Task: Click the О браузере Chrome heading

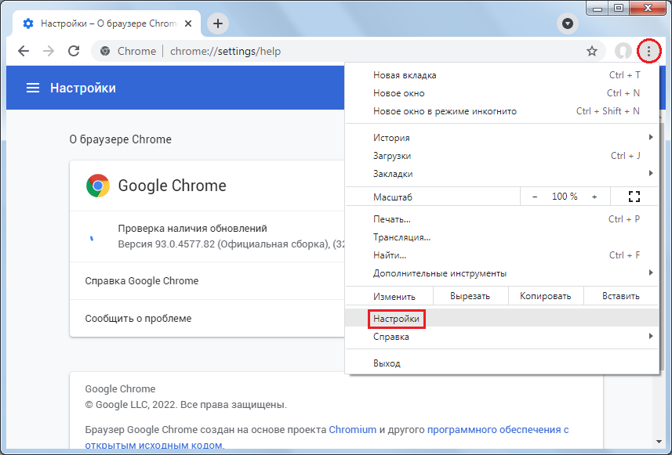Action: point(121,139)
